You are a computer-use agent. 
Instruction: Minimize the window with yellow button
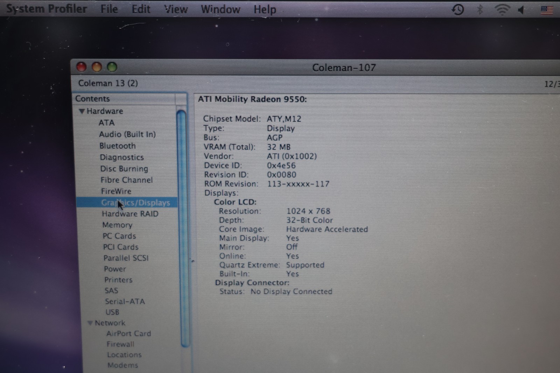pyautogui.click(x=97, y=67)
